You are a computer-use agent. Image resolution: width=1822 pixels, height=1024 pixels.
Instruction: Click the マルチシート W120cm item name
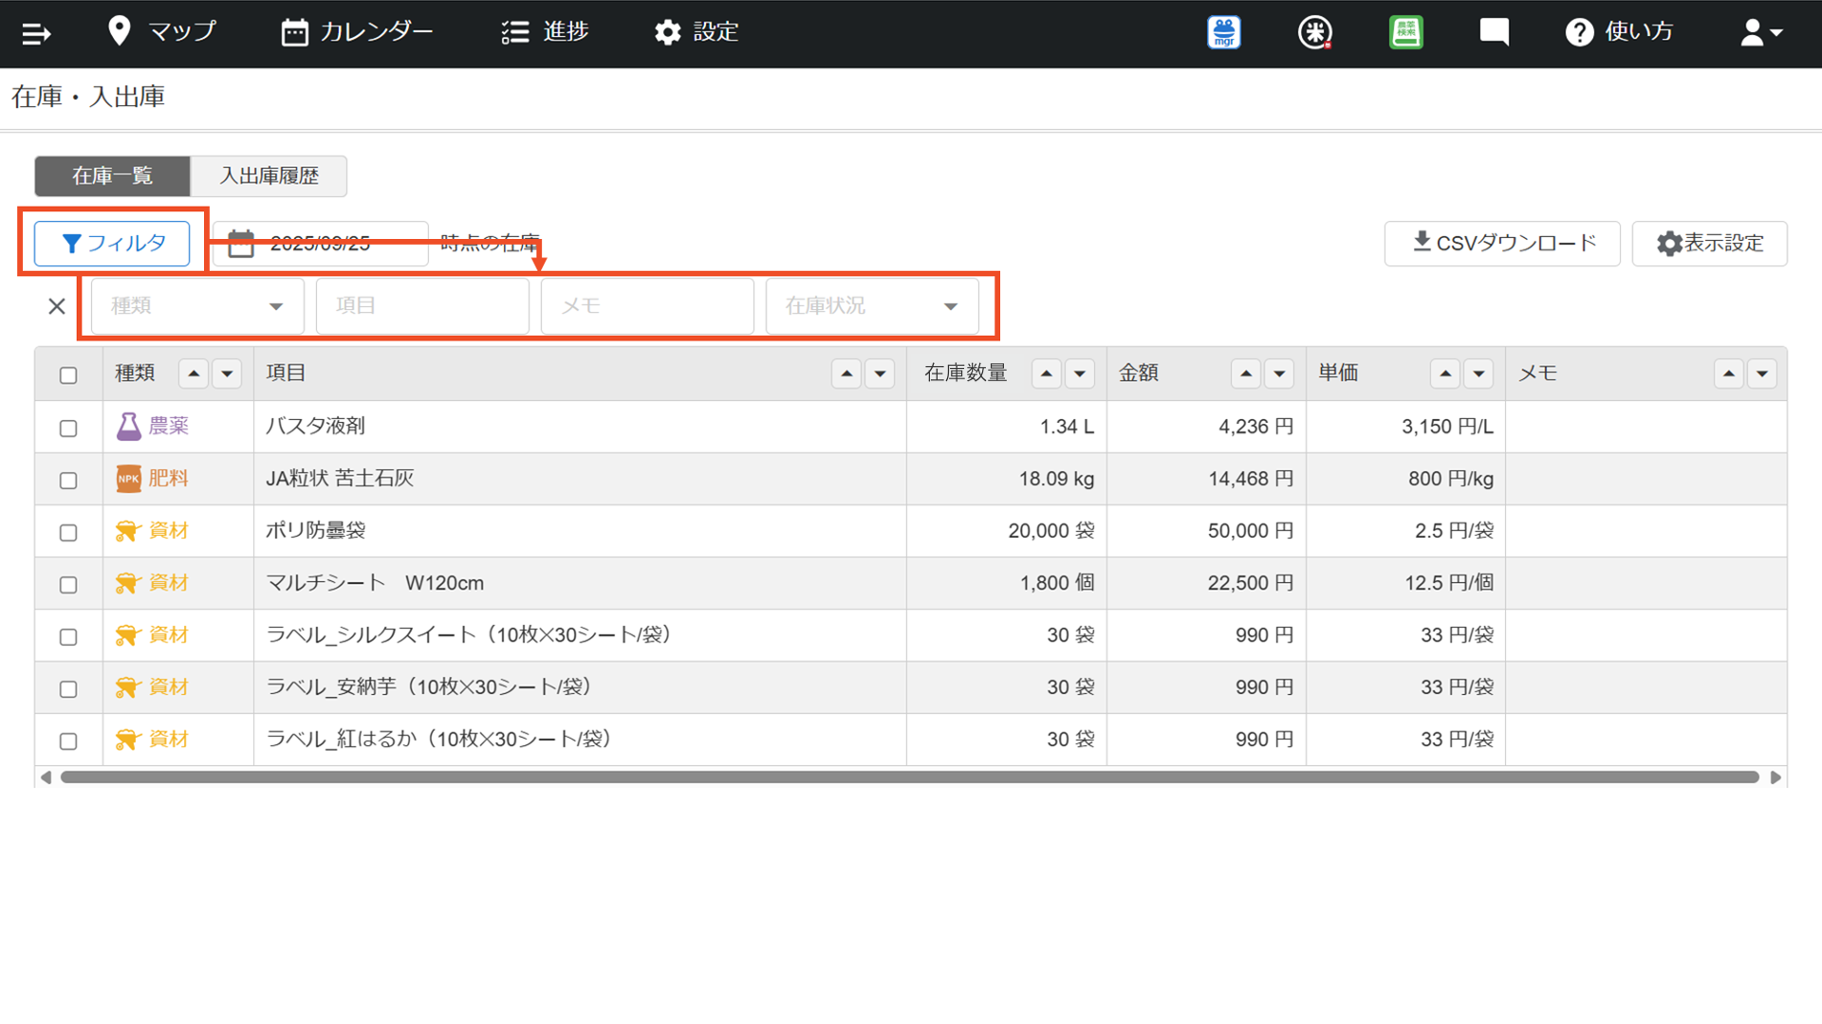pos(375,583)
